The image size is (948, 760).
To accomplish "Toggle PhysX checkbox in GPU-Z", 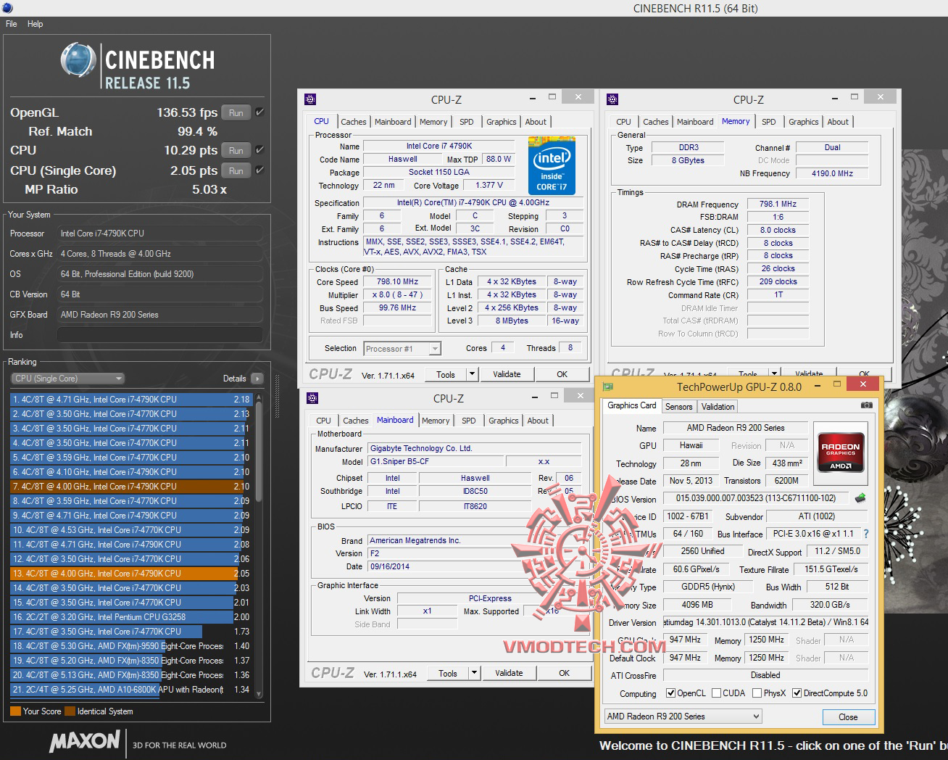I will tap(757, 693).
